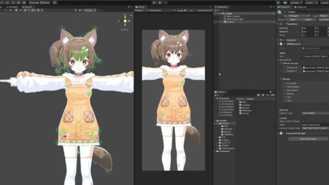
Task: Click the prefab Select button
Action: pos(308,20)
